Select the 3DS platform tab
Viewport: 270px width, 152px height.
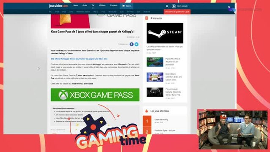pyautogui.click(x=122, y=12)
